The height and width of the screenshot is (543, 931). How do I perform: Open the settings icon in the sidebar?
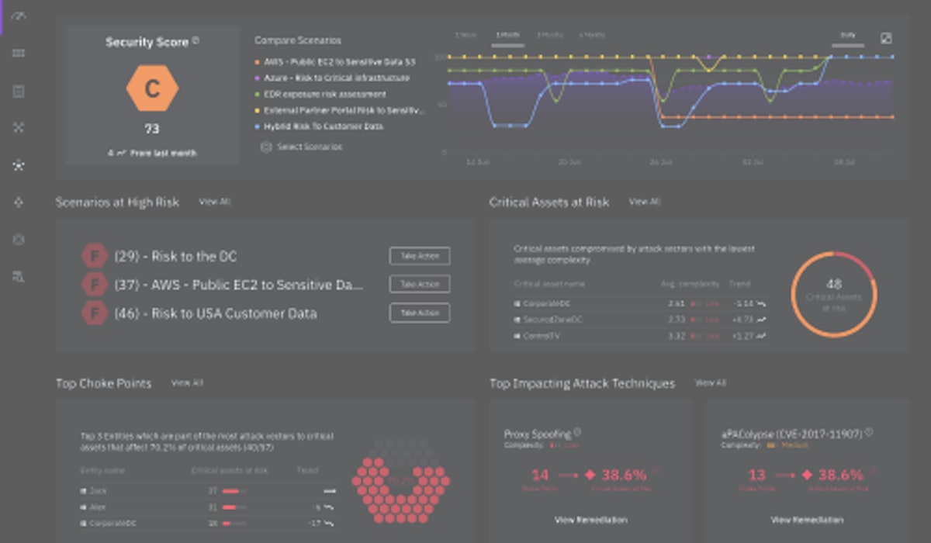pyautogui.click(x=19, y=239)
